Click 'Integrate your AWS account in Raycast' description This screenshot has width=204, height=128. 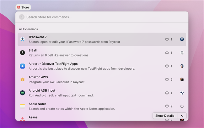56,82
